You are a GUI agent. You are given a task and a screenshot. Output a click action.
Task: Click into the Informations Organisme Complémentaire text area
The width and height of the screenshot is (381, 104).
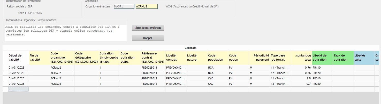click(66, 33)
